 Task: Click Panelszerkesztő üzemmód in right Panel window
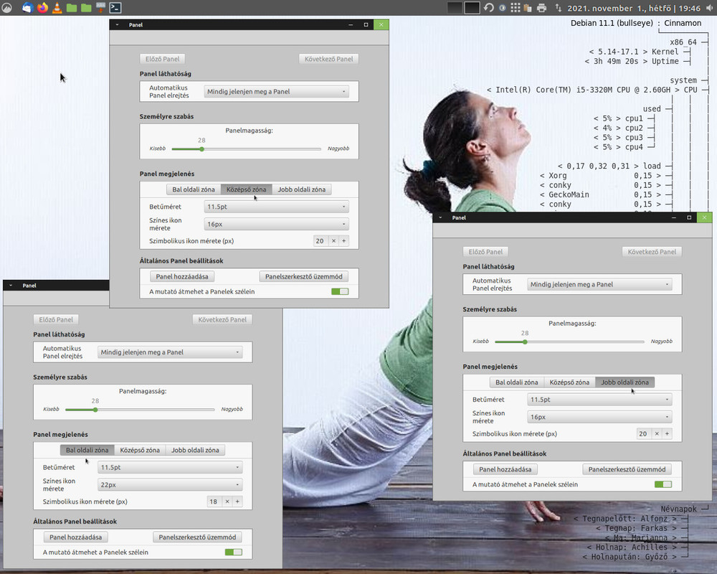(627, 469)
